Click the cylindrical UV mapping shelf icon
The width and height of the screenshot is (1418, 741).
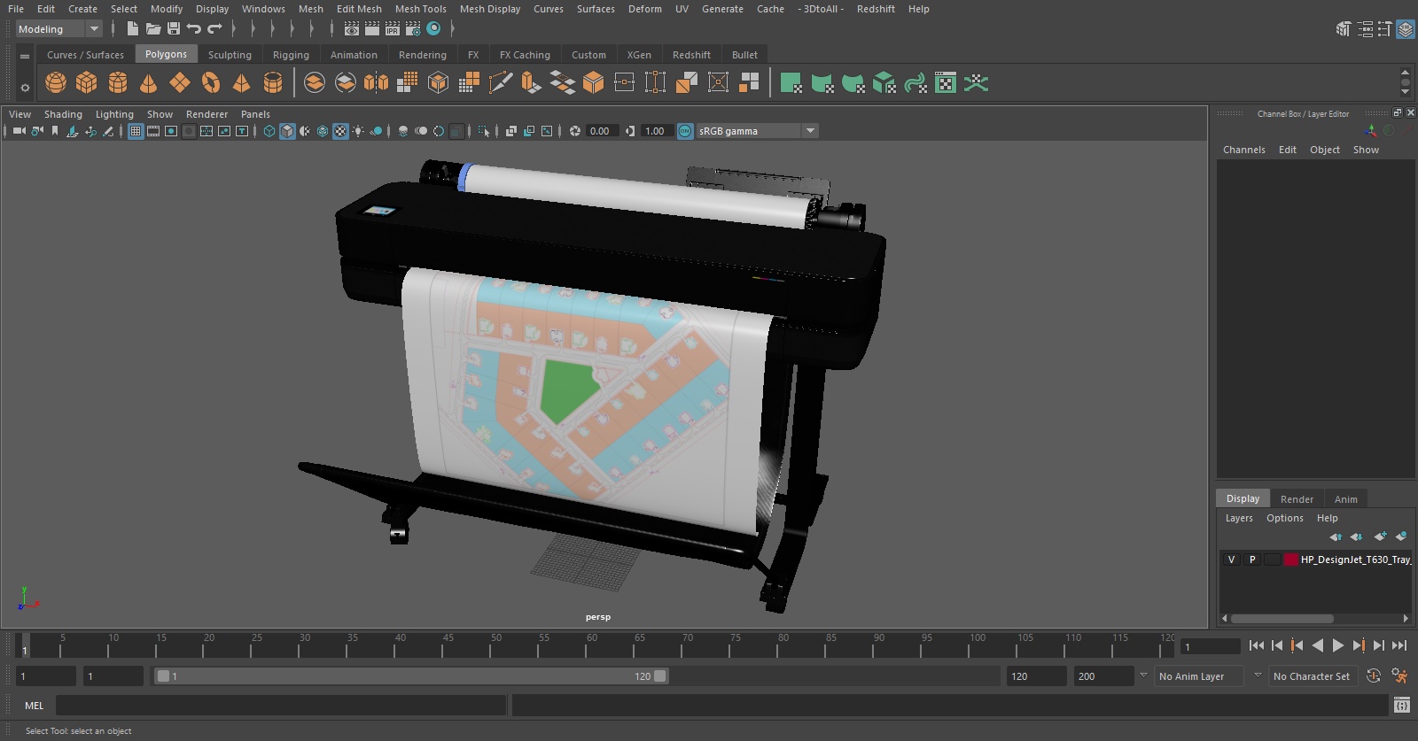point(822,83)
